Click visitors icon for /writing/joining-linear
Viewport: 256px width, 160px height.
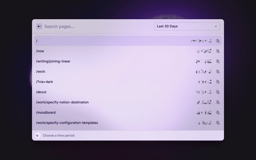(218, 61)
